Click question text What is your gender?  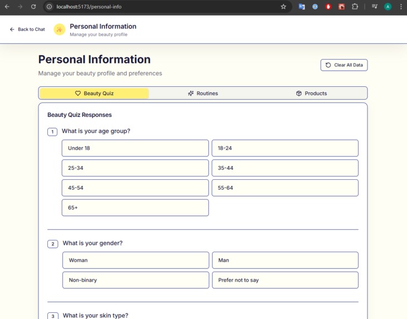tap(92, 243)
